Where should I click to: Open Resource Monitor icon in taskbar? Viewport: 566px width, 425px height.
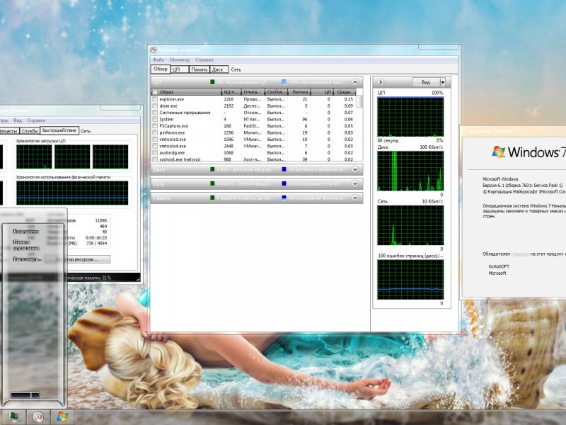[38, 416]
